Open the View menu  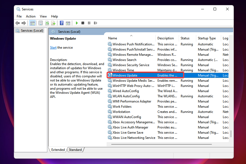click(x=43, y=16)
